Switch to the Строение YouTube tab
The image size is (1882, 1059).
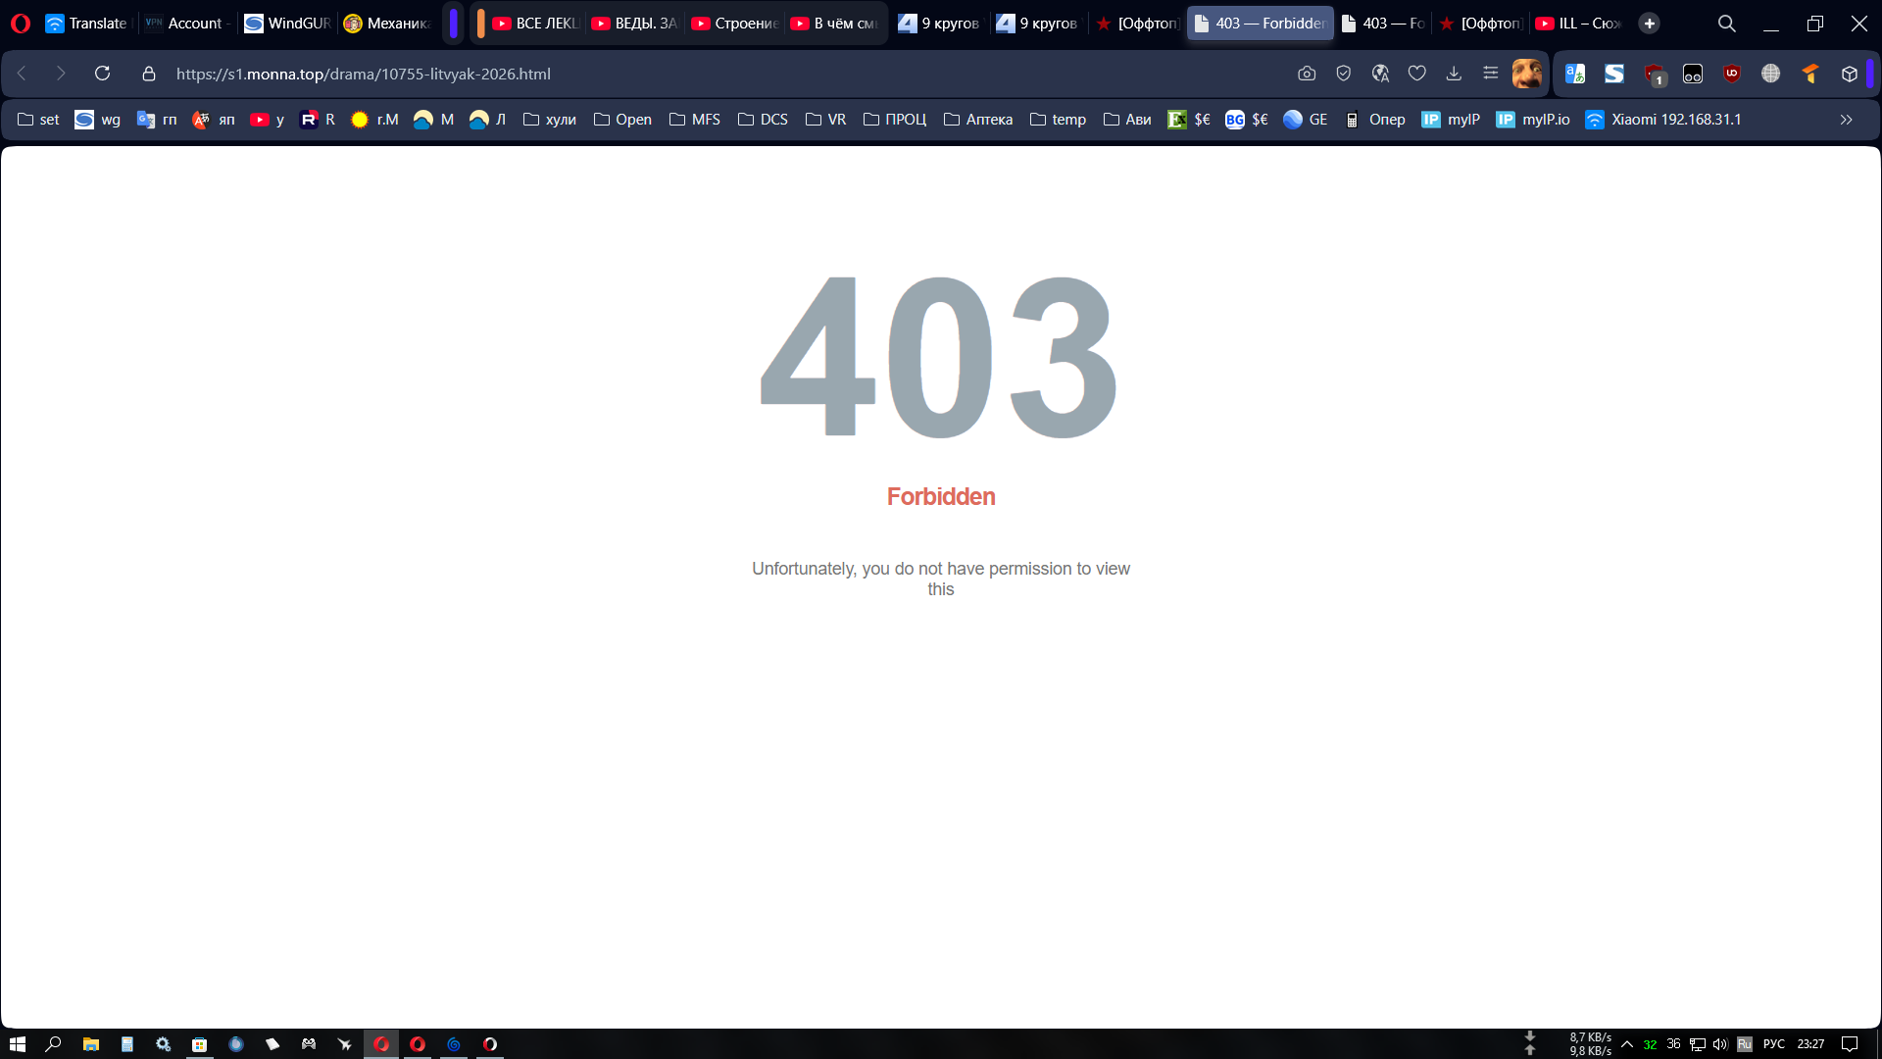tap(734, 24)
